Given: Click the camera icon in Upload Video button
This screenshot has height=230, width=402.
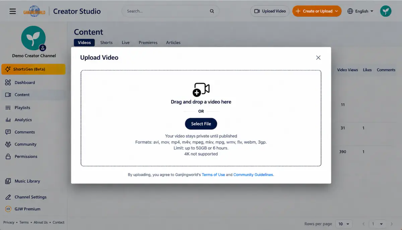Looking at the screenshot, I should click(x=257, y=11).
